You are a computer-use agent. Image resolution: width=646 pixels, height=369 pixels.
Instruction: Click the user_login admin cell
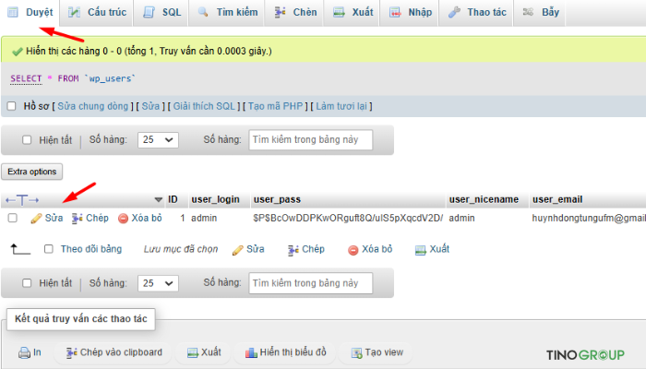204,218
